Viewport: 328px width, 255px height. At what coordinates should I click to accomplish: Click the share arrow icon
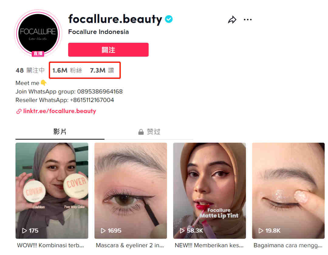[x=232, y=20]
